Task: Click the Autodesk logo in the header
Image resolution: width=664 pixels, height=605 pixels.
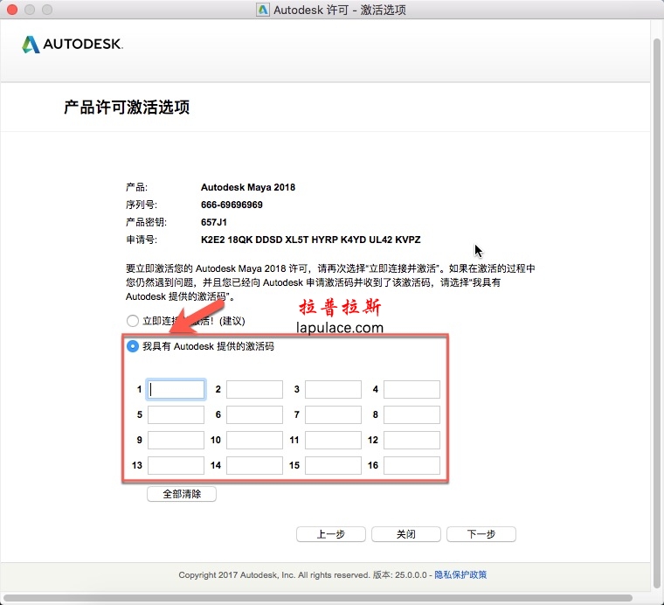Action: pos(73,44)
